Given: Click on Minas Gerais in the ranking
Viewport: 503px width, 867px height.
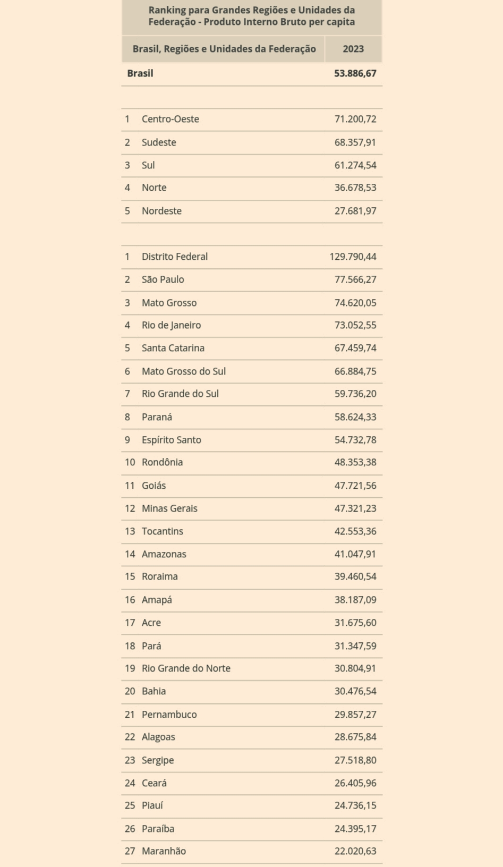Looking at the screenshot, I should point(169,508).
